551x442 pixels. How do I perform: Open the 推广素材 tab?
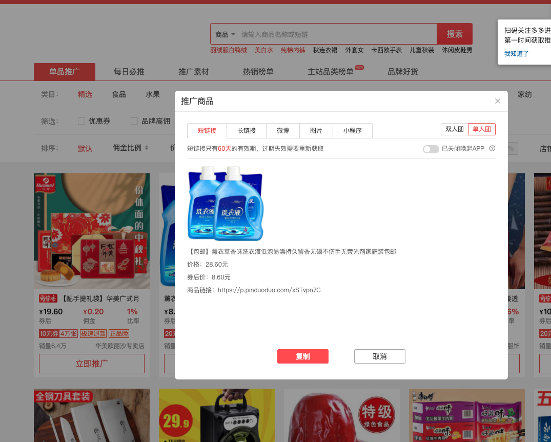[x=194, y=72]
